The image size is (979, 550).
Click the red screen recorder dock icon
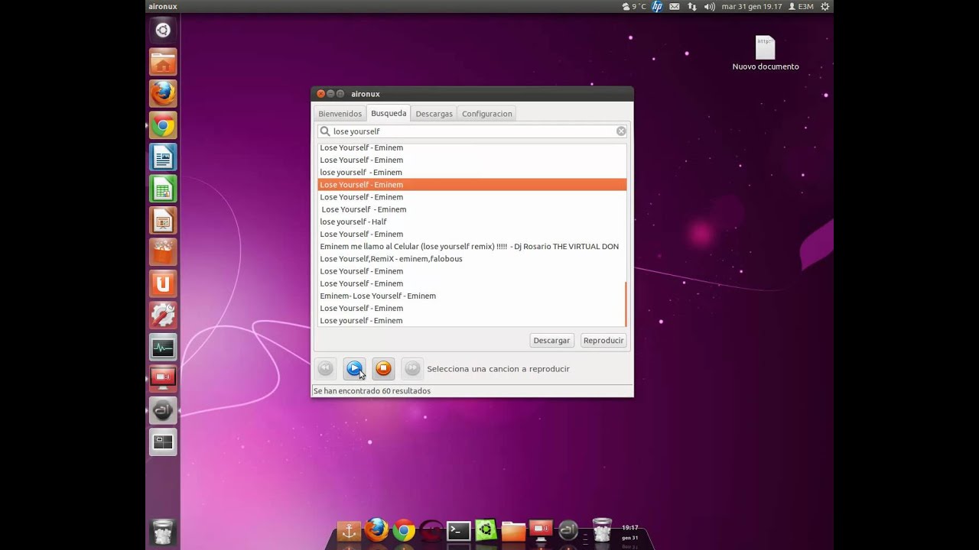[541, 530]
